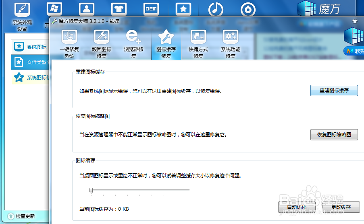Click the 重建图标缓存 group heading

click(x=90, y=72)
